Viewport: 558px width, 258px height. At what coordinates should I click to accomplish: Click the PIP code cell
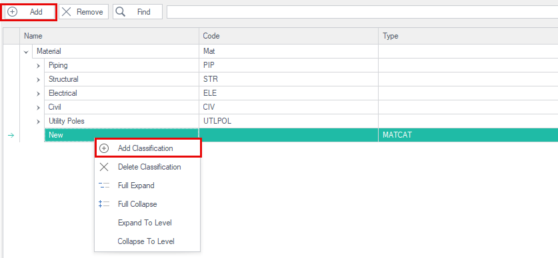click(x=289, y=65)
